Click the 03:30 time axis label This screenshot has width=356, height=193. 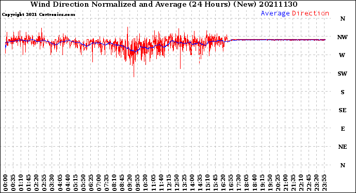point(52,183)
